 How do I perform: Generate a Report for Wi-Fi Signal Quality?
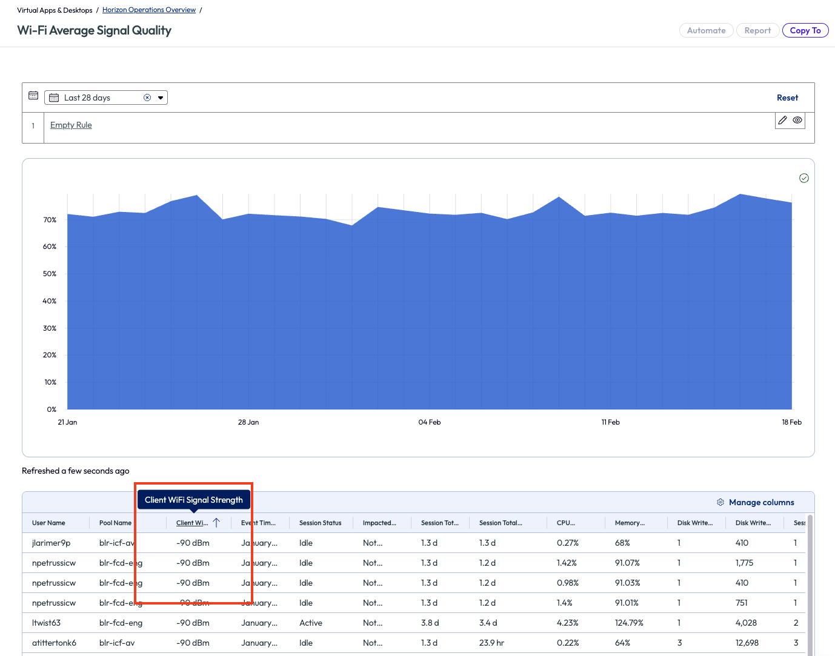tap(757, 30)
